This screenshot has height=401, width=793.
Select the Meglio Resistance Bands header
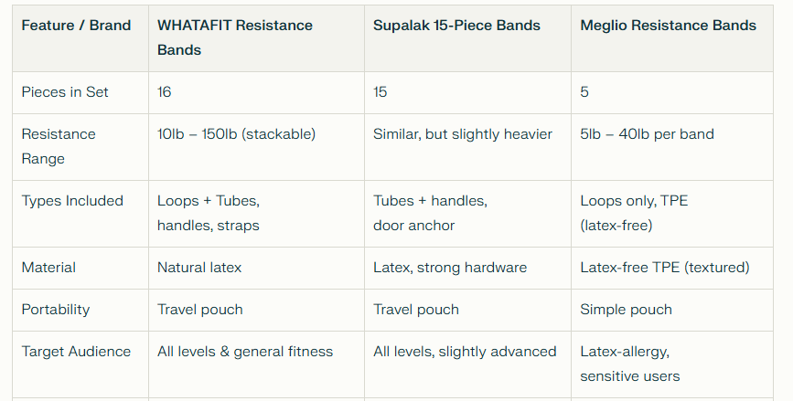[668, 26]
